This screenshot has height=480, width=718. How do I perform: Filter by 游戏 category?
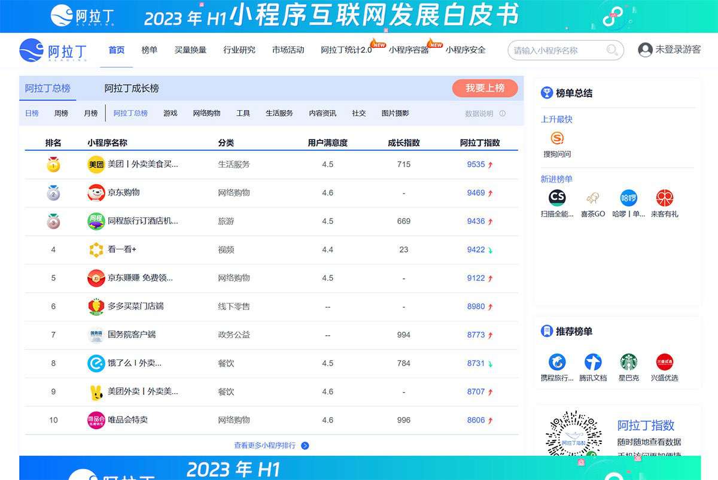coord(171,114)
